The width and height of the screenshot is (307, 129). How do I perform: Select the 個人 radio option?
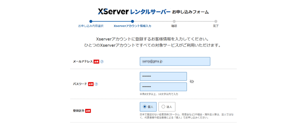click(x=149, y=107)
